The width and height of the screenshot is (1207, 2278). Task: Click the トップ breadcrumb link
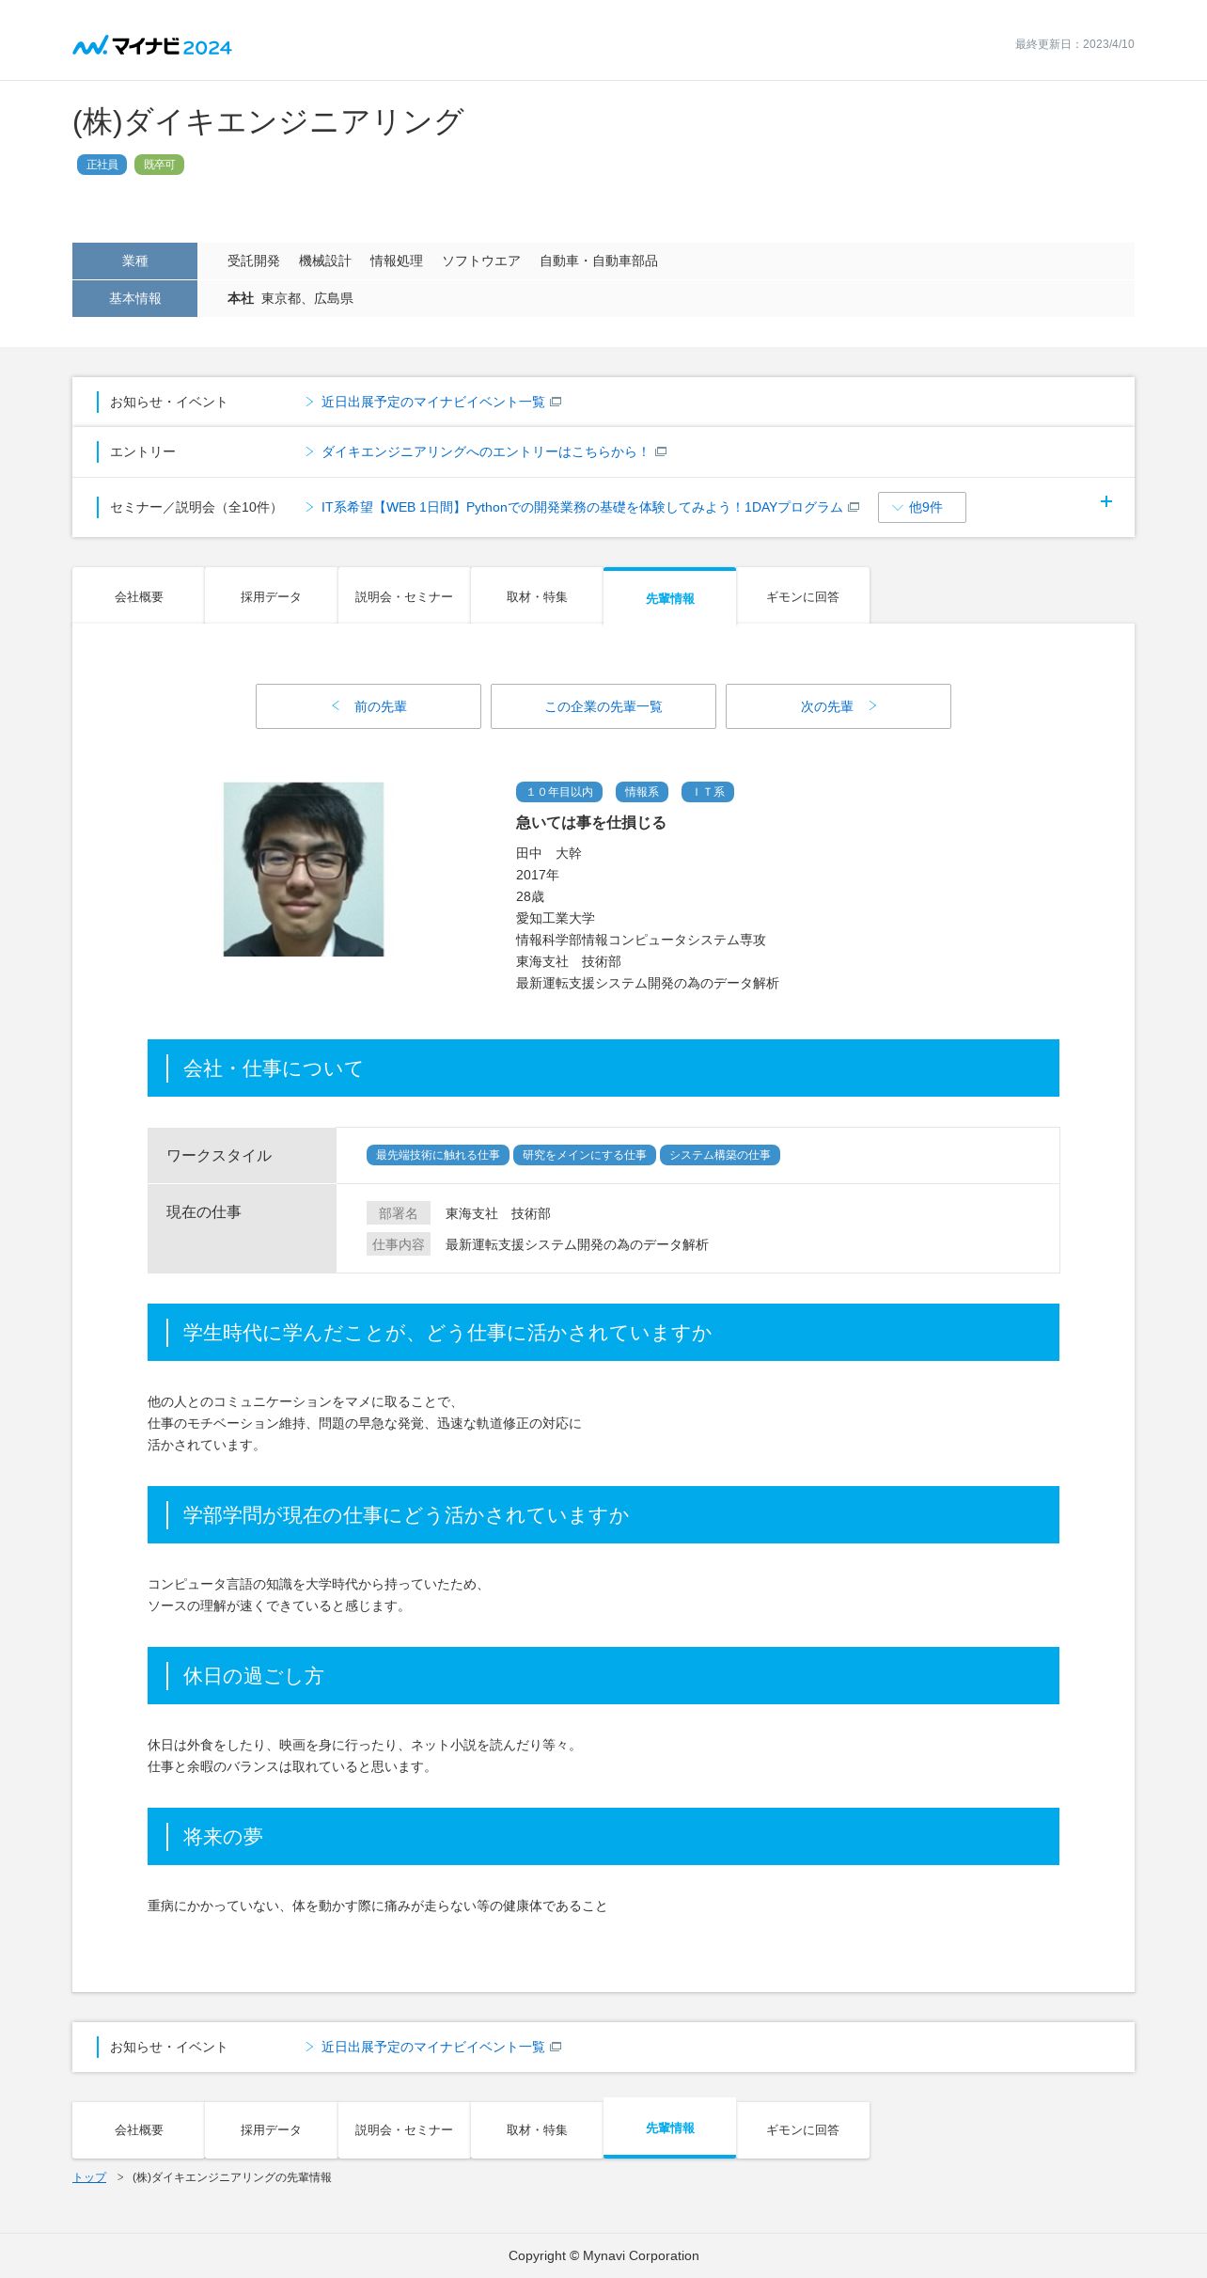[89, 2177]
